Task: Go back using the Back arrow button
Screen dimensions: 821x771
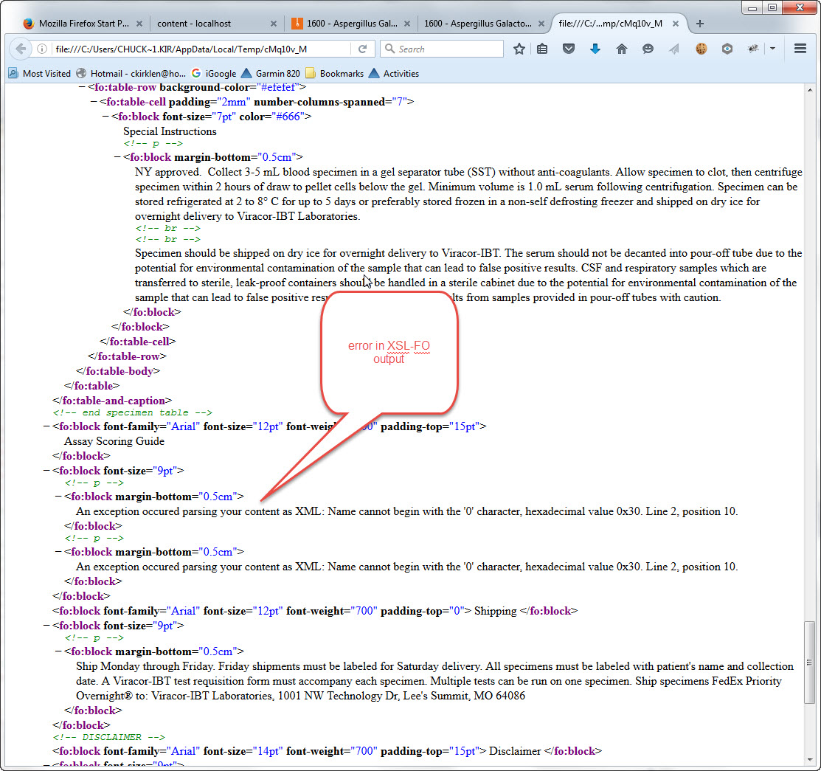Action: pos(21,49)
